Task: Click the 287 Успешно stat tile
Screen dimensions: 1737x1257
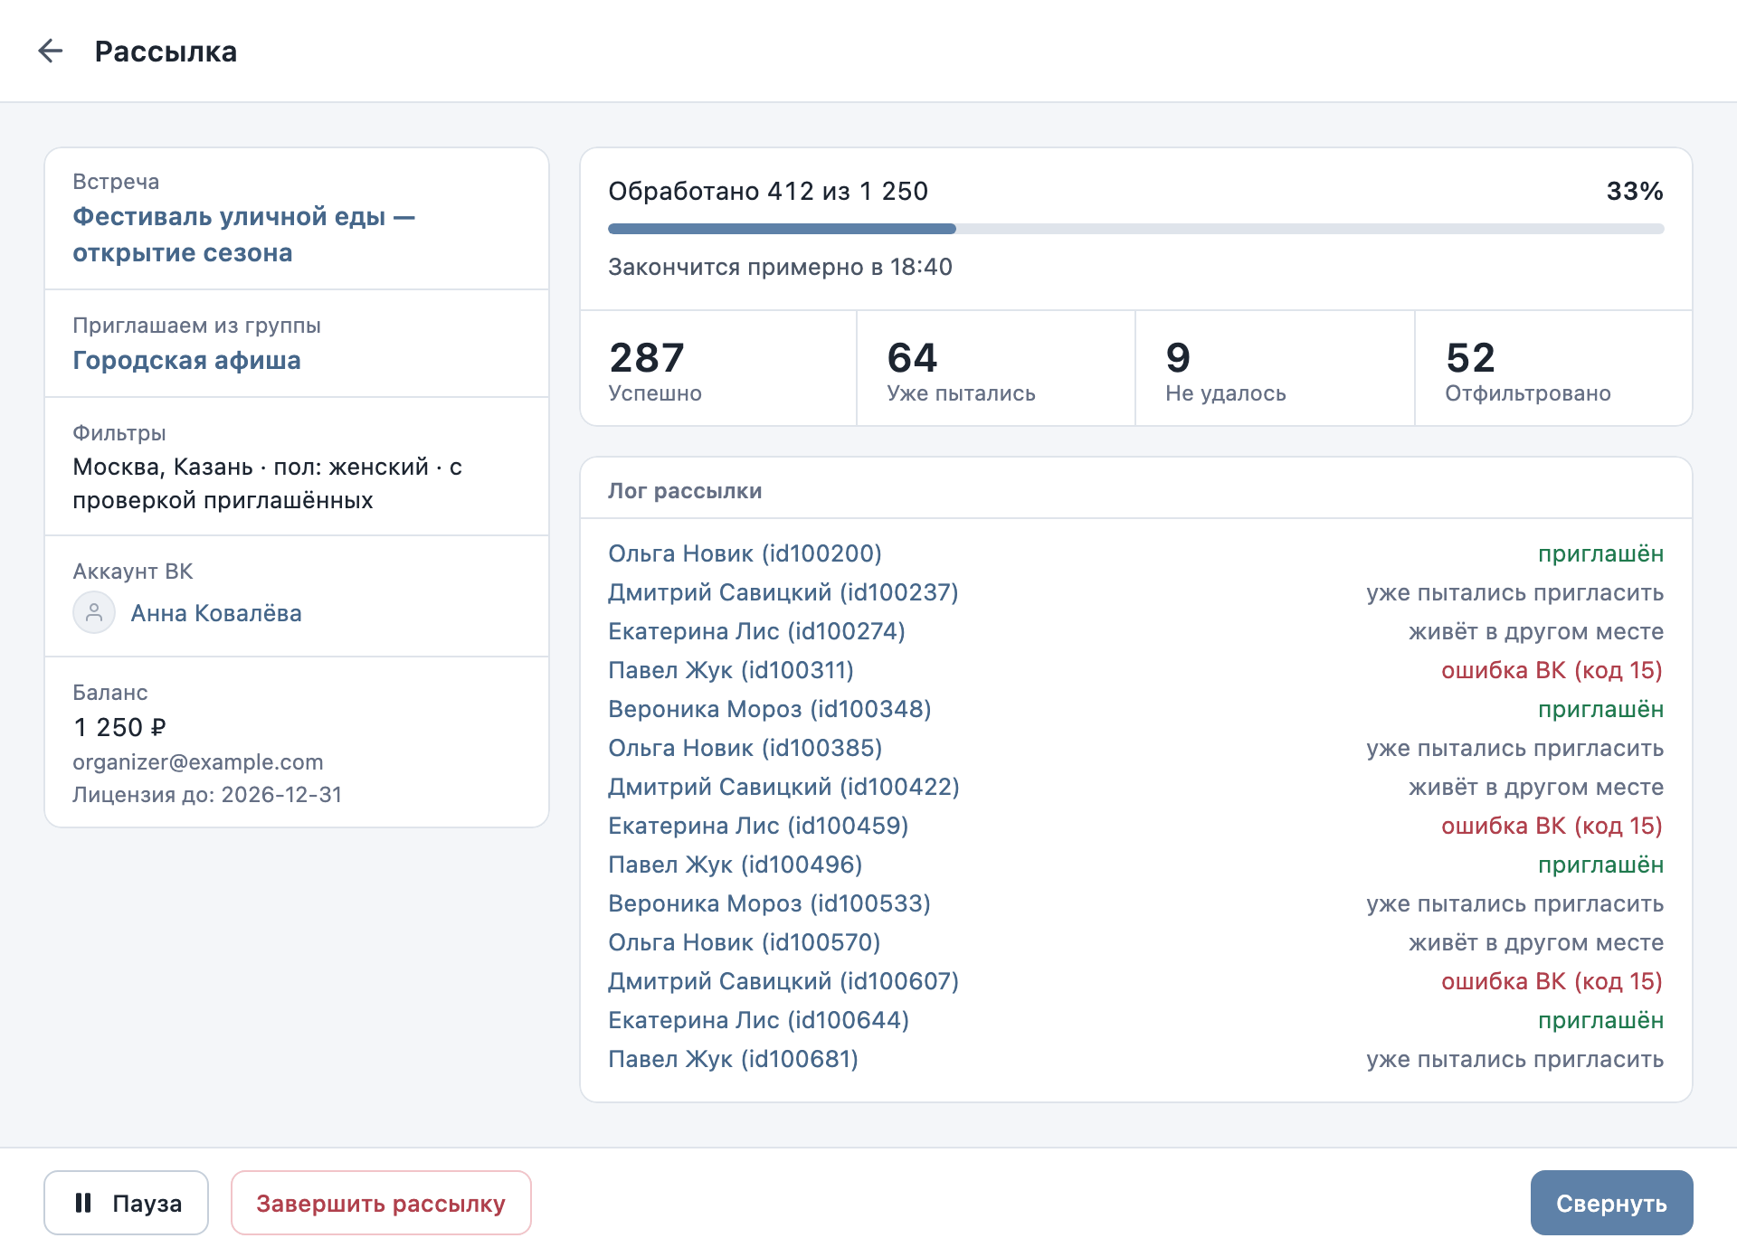Action: (x=718, y=368)
